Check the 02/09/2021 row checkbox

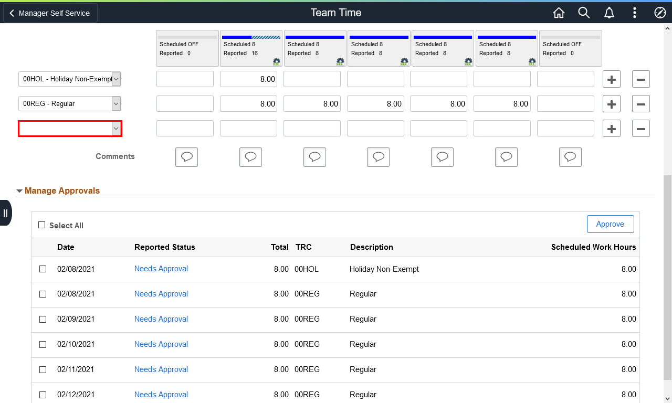(x=43, y=320)
